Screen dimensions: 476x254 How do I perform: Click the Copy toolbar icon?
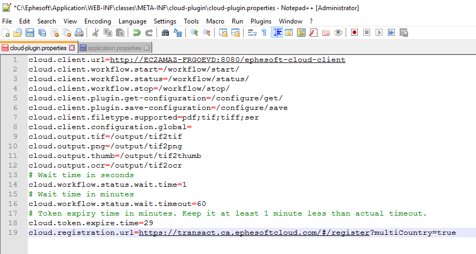[x=108, y=33]
